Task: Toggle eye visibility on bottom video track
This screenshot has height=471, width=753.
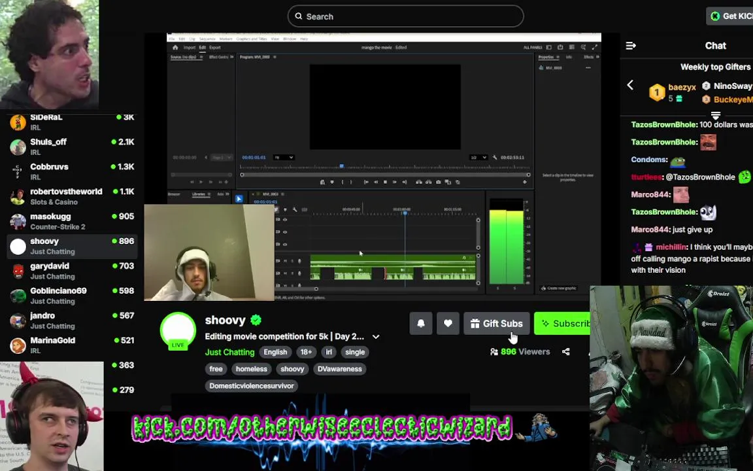Action: tap(285, 245)
